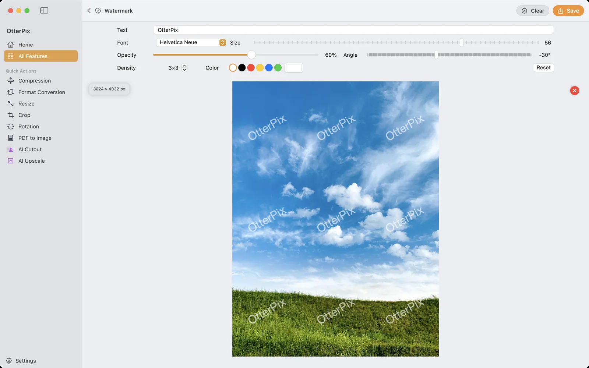The width and height of the screenshot is (589, 368).
Task: Click the 60% opacity value
Action: (x=331, y=55)
